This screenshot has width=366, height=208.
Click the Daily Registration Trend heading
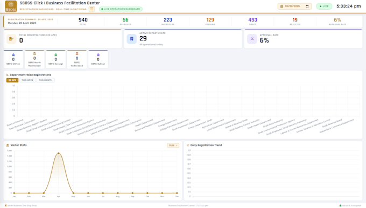click(x=206, y=145)
